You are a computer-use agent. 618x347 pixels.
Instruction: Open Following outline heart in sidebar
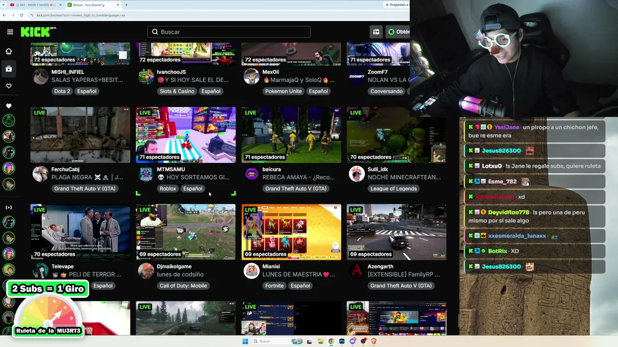[x=9, y=86]
